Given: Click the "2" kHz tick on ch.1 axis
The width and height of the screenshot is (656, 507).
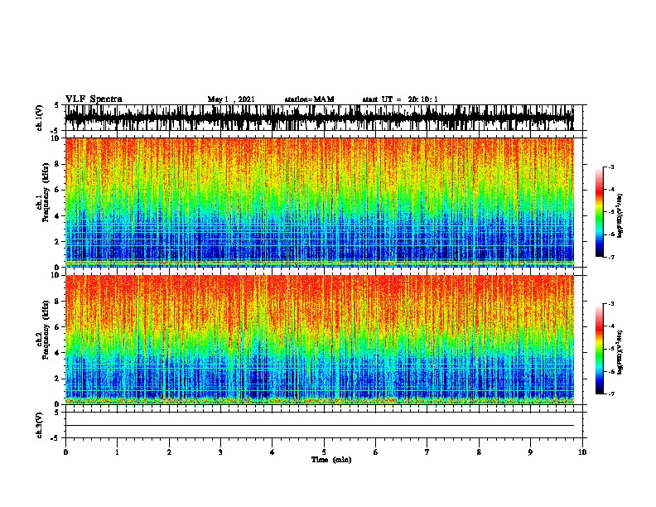Looking at the screenshot, I should [57, 242].
